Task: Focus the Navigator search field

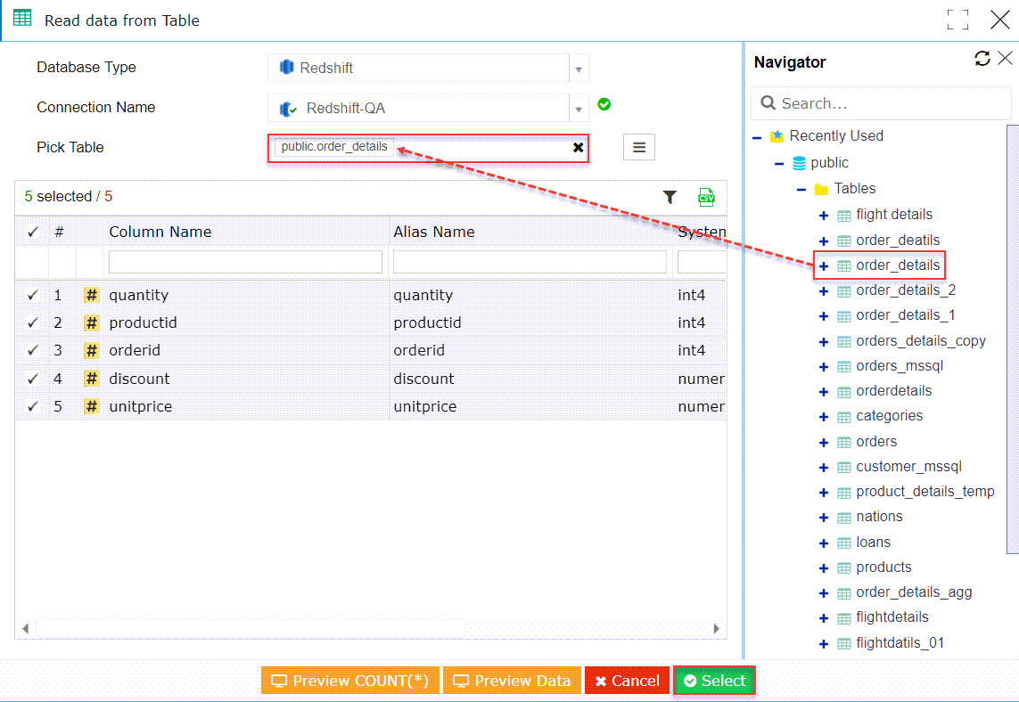Action: click(881, 103)
